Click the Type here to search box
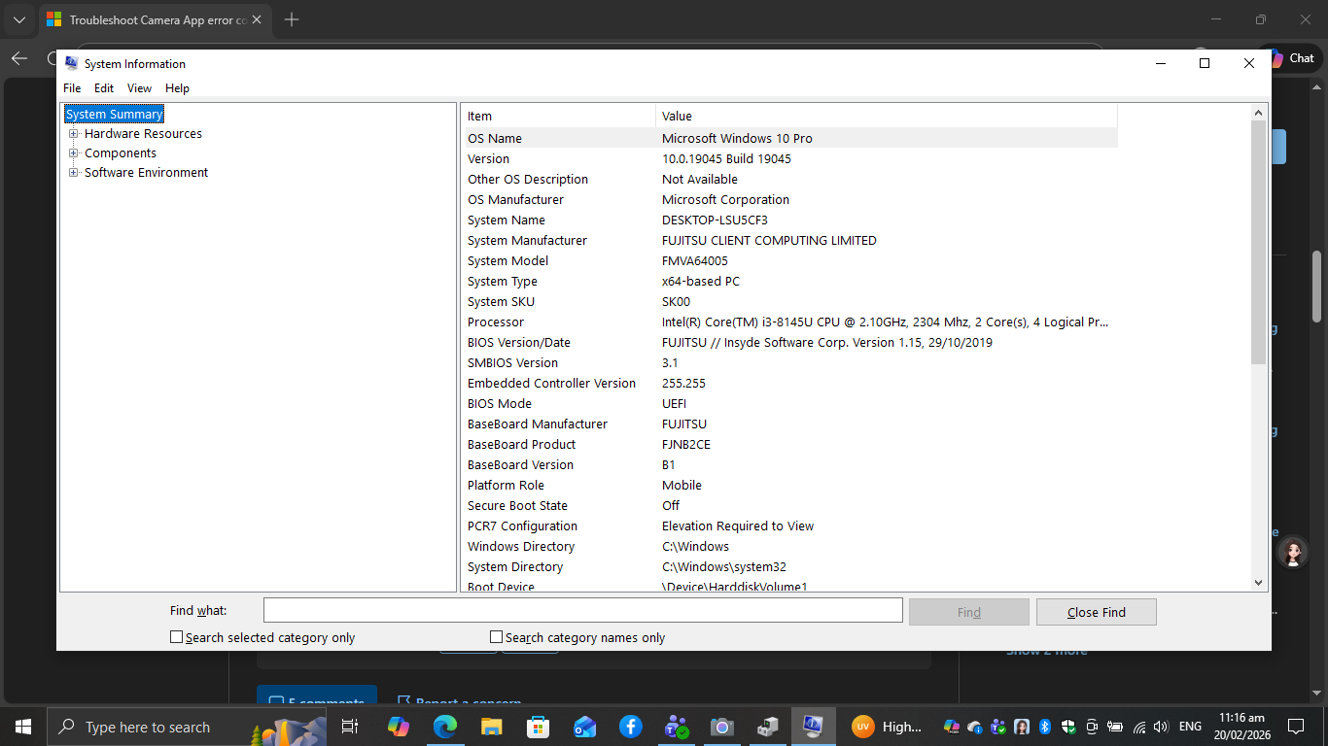Image resolution: width=1328 pixels, height=746 pixels. [x=187, y=727]
